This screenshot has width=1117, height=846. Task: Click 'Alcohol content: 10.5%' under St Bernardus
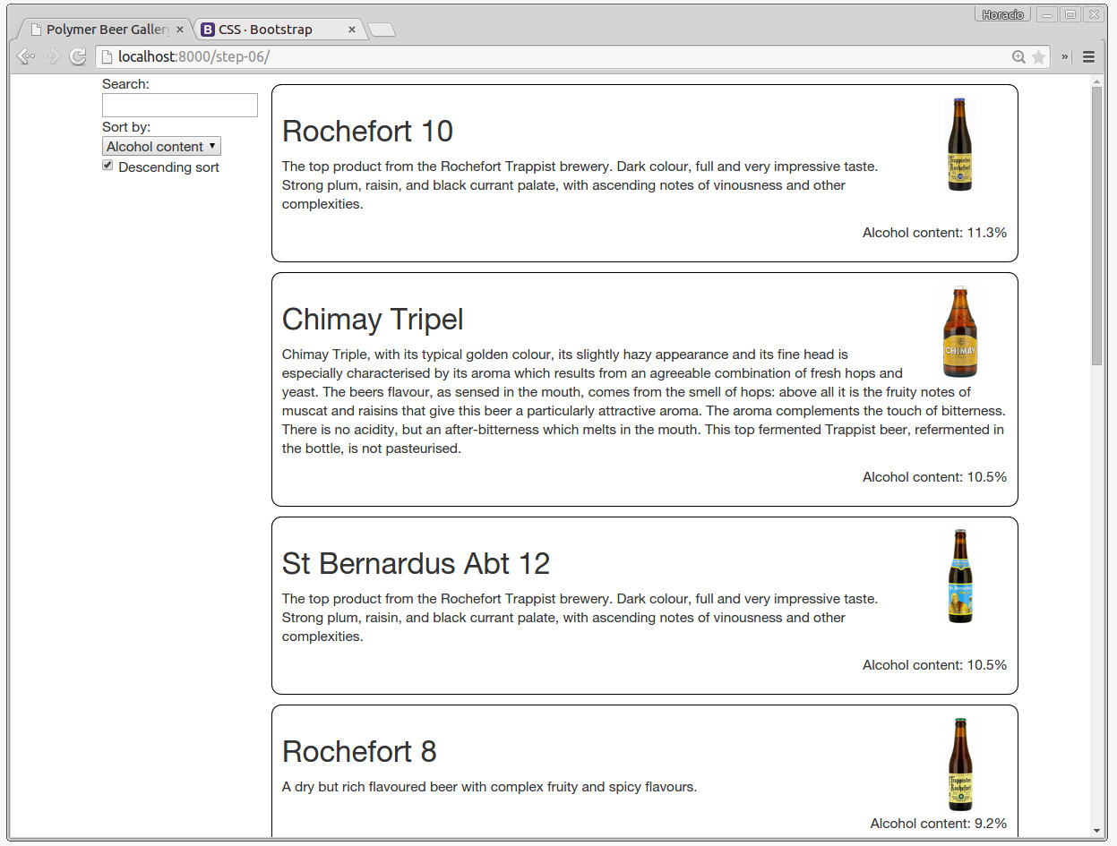click(x=934, y=665)
